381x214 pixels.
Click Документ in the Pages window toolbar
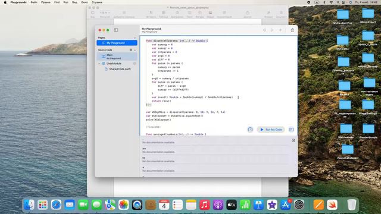[x=281, y=14]
